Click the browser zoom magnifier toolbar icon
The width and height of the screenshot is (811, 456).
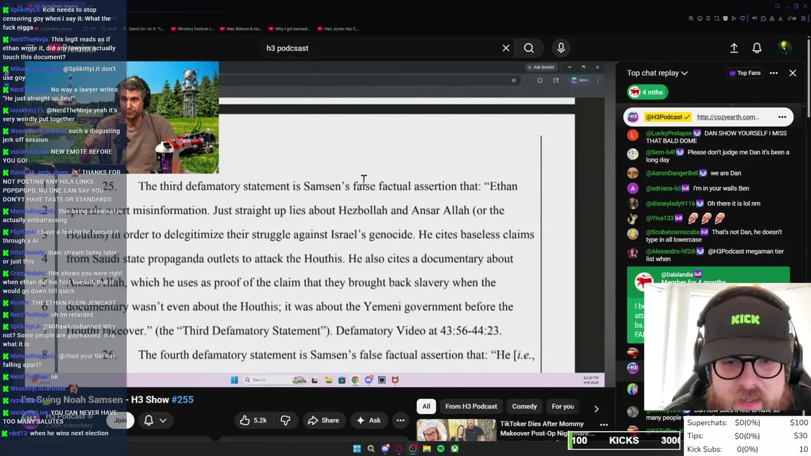tap(691, 18)
